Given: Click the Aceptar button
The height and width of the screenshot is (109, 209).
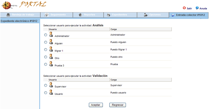Looking at the screenshot, I should coord(96,105).
